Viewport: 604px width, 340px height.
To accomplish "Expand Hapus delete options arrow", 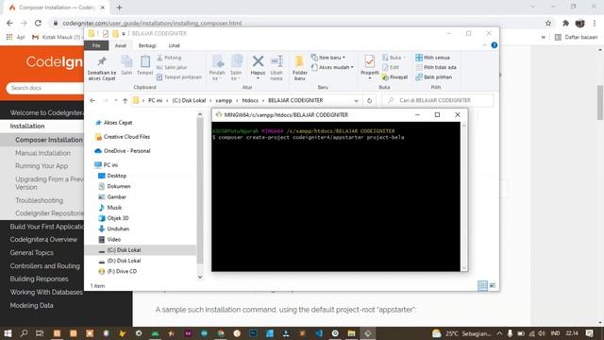I will click(x=258, y=78).
